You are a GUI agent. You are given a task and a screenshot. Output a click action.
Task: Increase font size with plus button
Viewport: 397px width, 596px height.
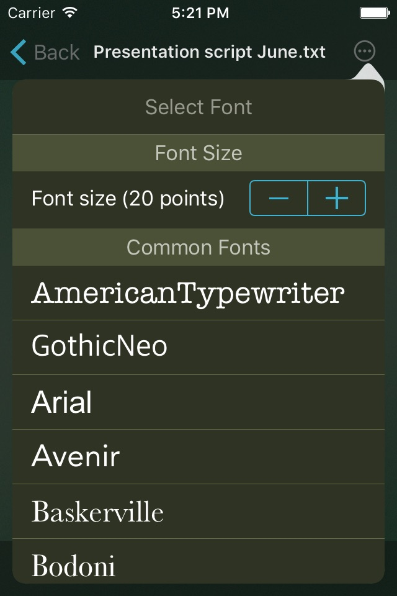[337, 198]
